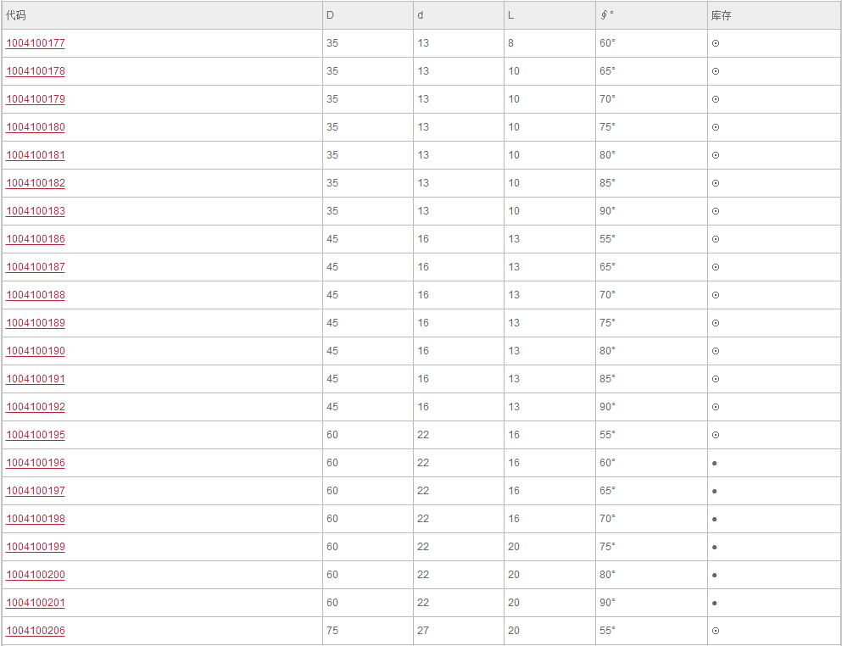This screenshot has height=646, width=842.
Task: Open product code 1004100183
Action: click(x=36, y=210)
